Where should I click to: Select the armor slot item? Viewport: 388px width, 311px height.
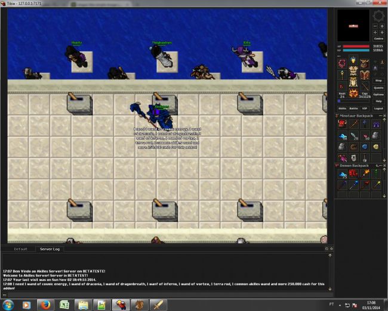pos(353,71)
